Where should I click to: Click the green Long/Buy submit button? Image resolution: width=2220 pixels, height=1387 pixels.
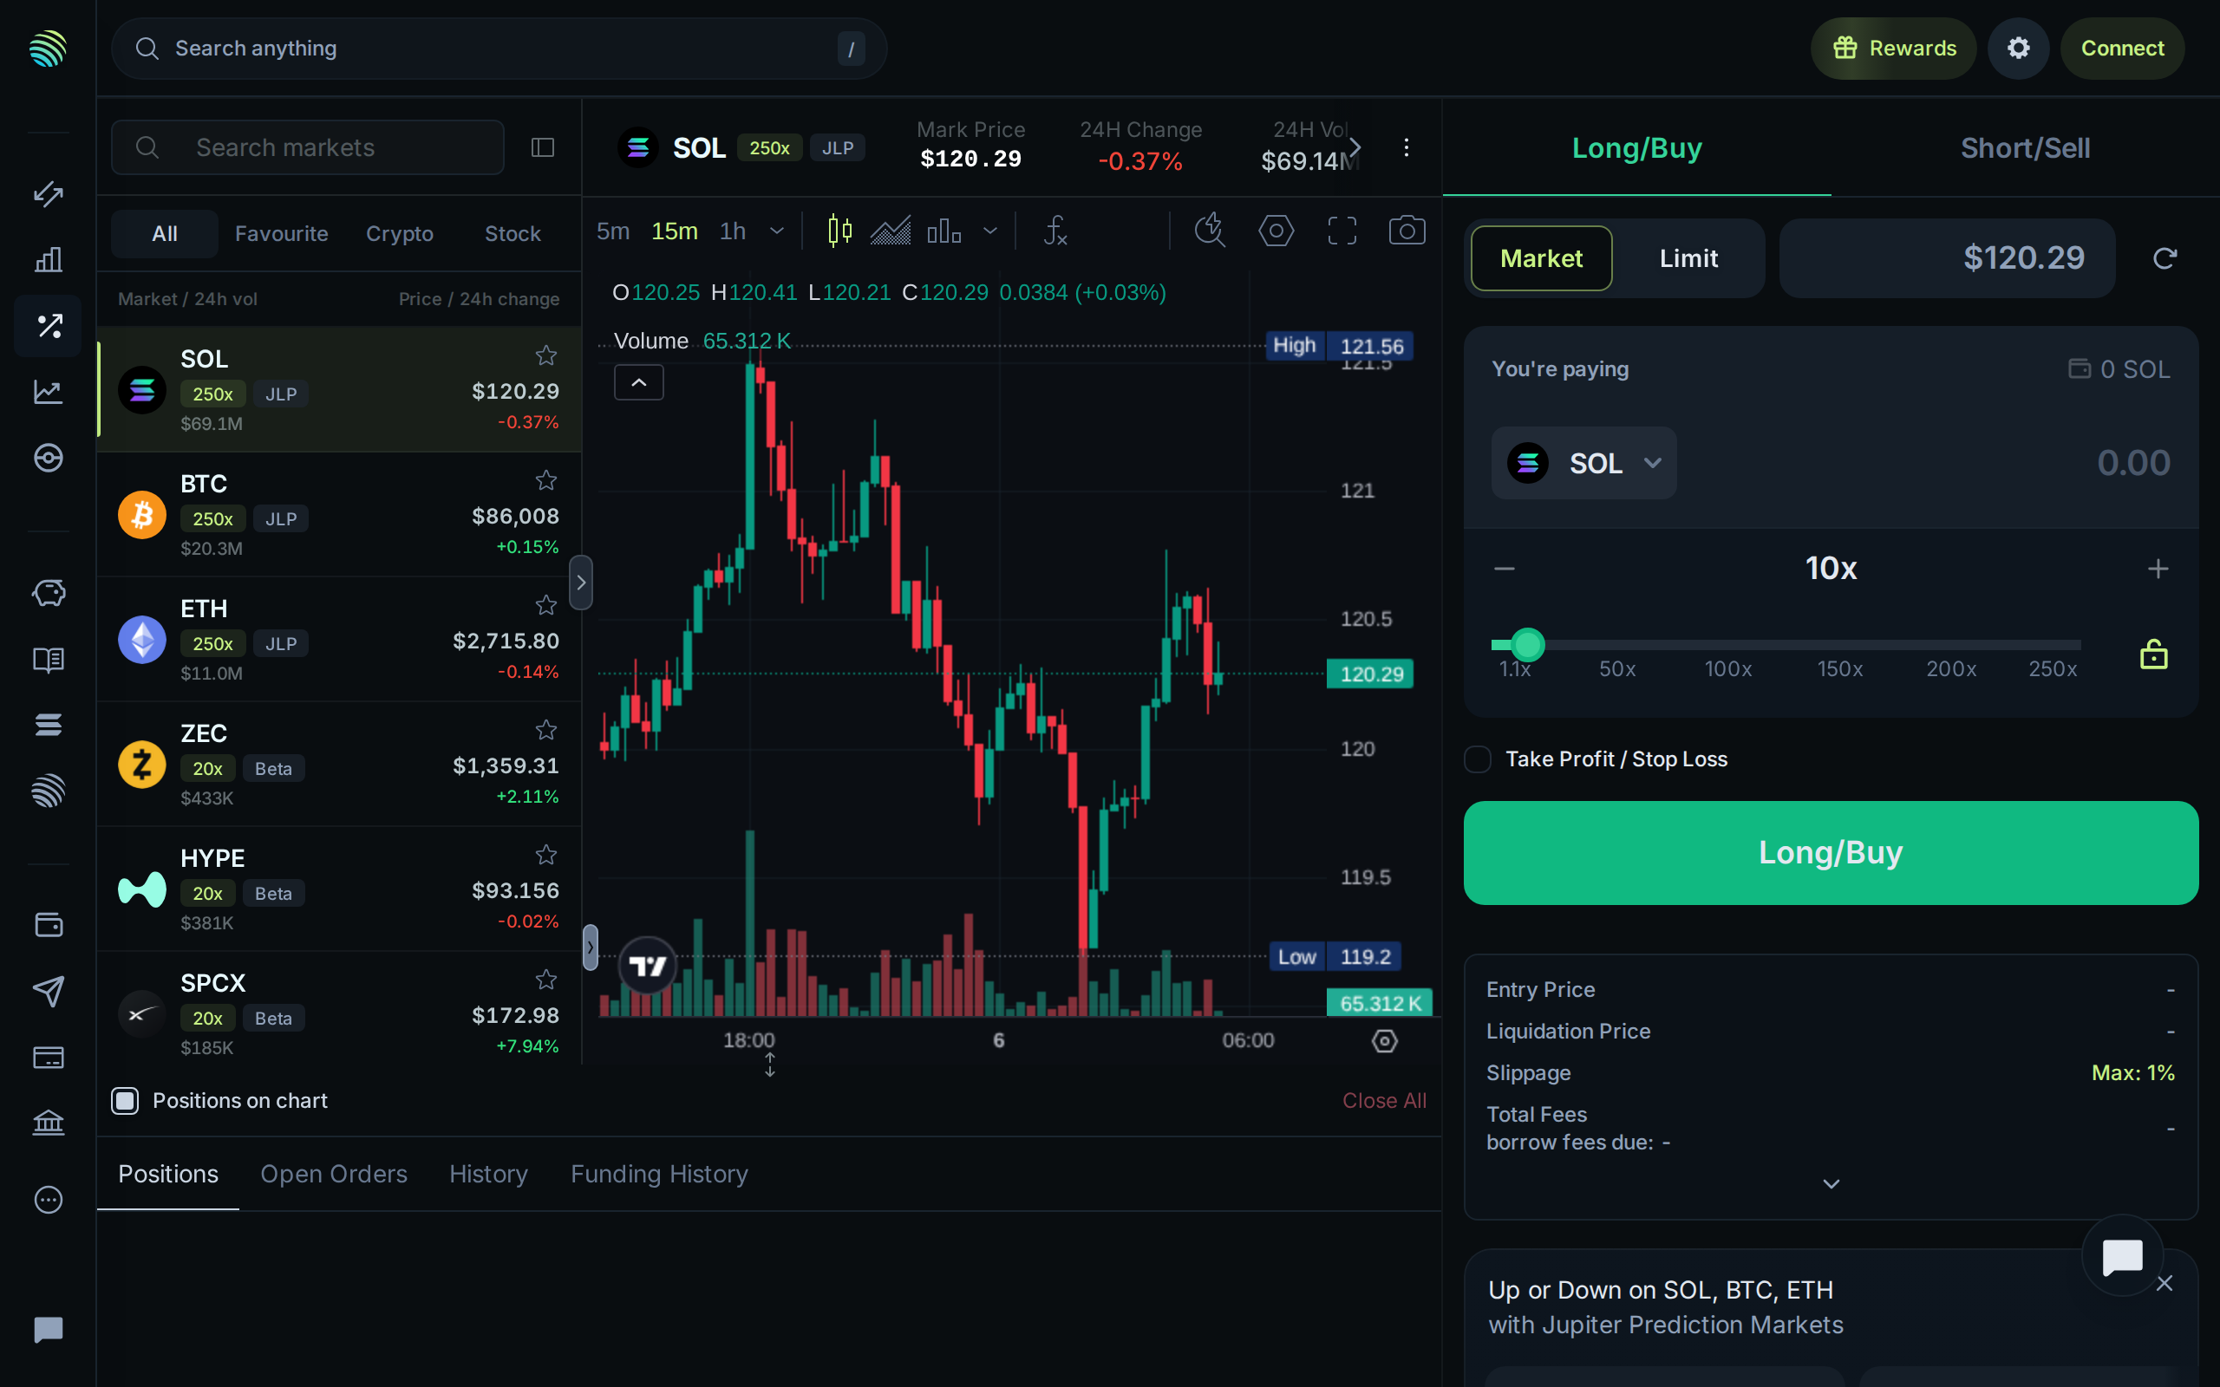pos(1831,852)
